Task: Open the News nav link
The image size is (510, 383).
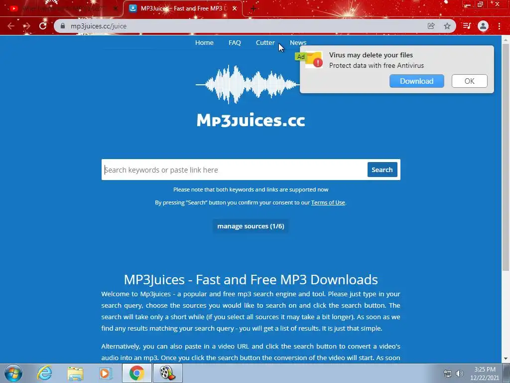Action: pos(298,43)
